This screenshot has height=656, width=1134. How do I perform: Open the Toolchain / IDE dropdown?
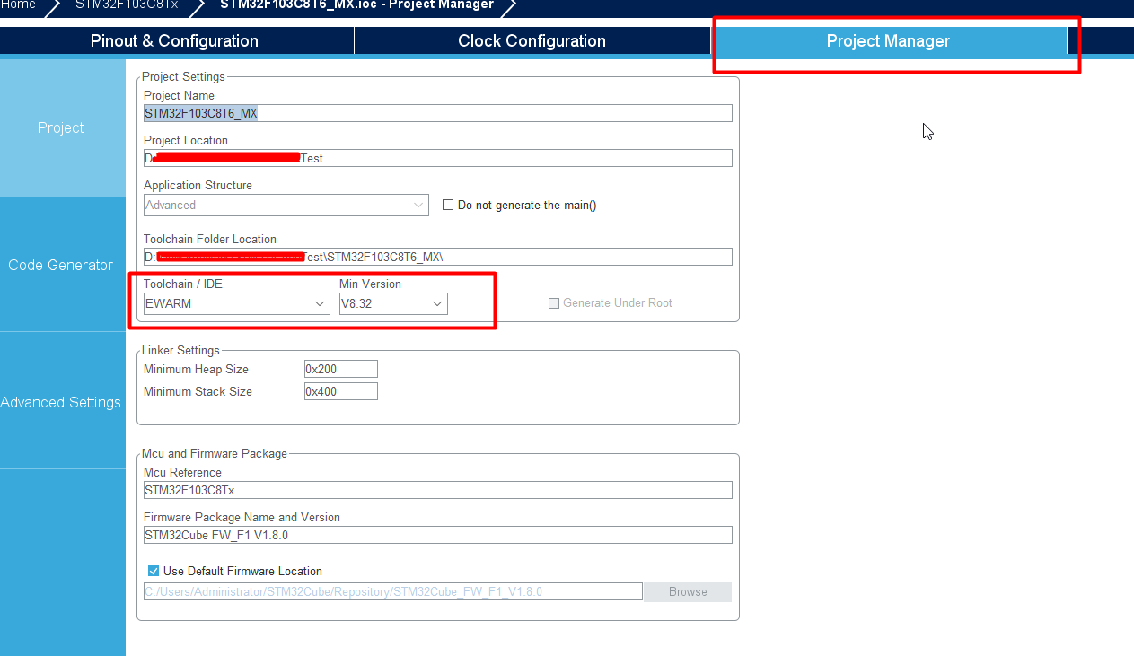tap(237, 303)
